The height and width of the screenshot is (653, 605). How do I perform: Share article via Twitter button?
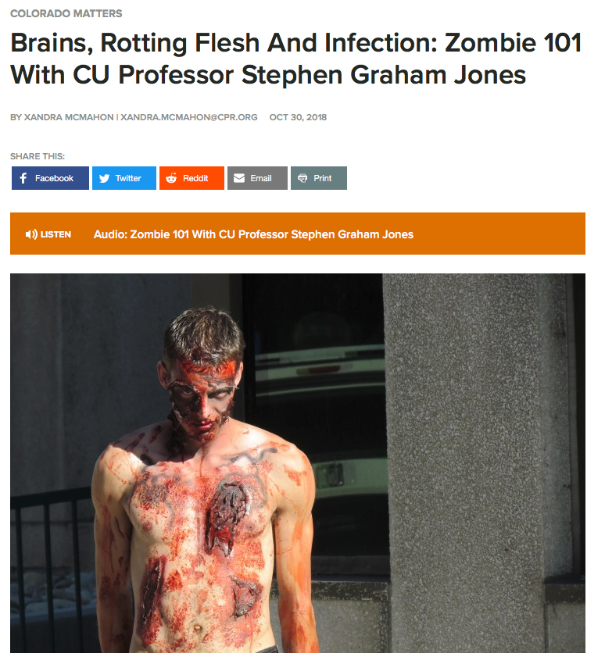tap(124, 178)
